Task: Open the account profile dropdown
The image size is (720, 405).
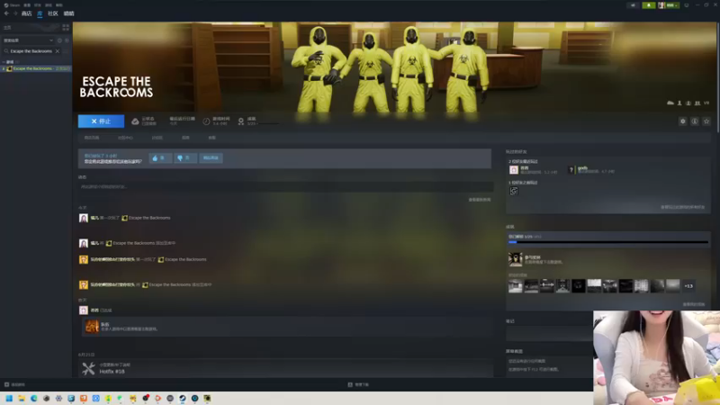Action: [x=668, y=5]
